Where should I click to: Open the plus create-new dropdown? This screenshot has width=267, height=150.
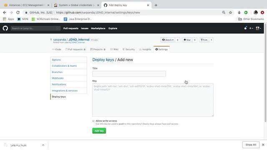(251, 28)
